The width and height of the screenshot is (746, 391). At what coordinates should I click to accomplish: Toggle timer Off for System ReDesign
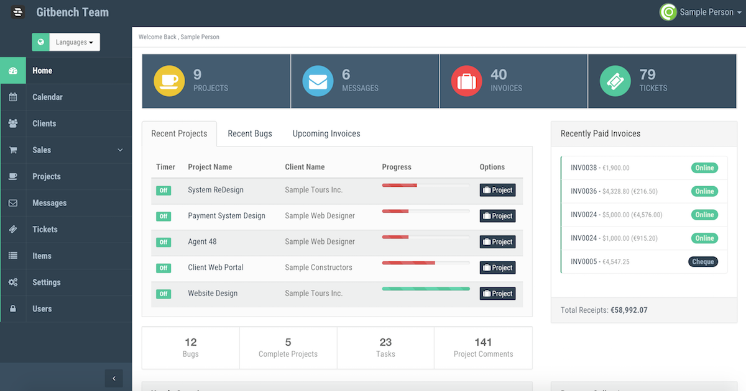point(163,191)
